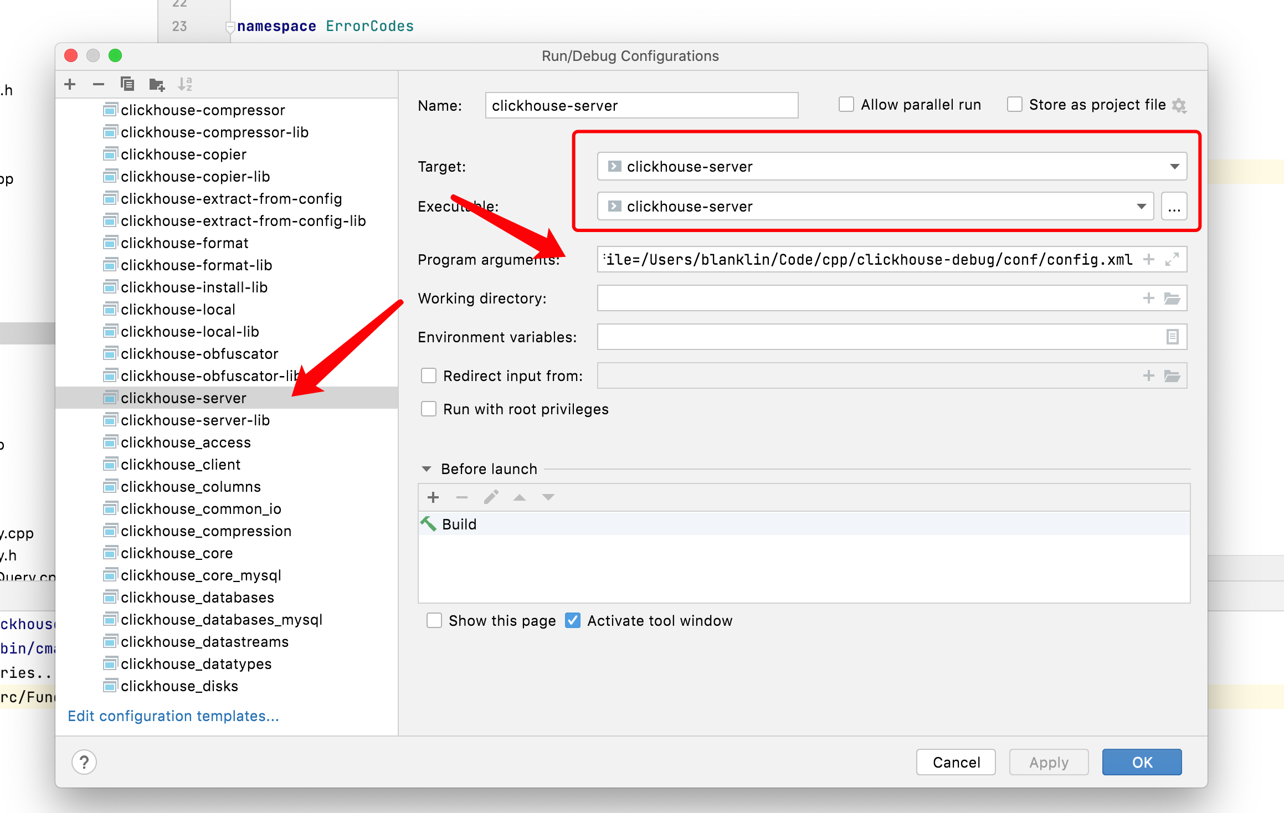Move Before launch task down
1284x813 pixels.
[x=548, y=497]
